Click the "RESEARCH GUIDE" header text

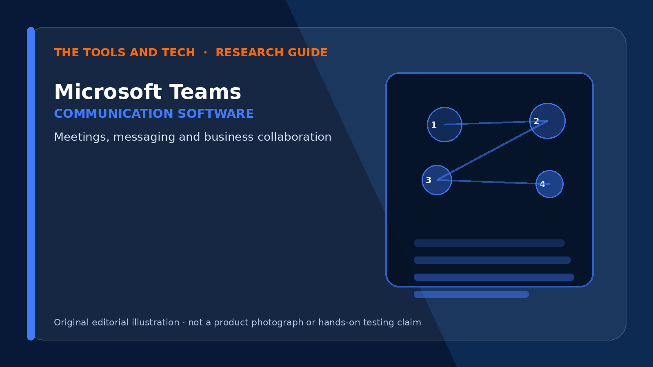tap(271, 53)
